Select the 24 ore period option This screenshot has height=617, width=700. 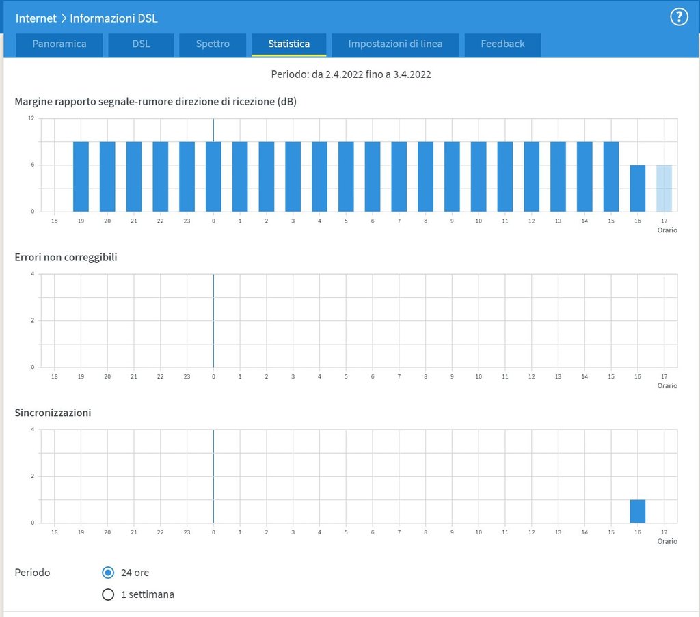(108, 573)
